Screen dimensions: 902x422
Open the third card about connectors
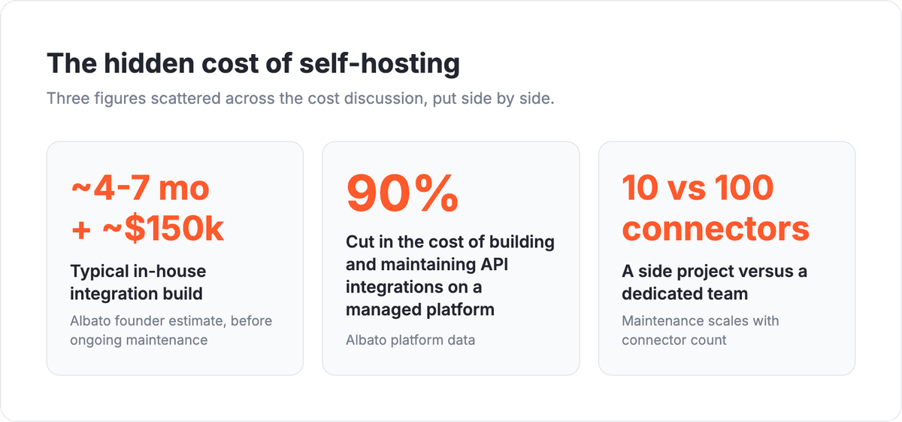click(727, 258)
